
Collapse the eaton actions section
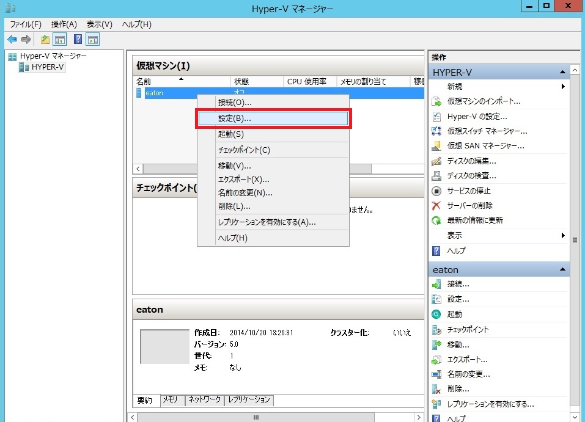(x=562, y=269)
